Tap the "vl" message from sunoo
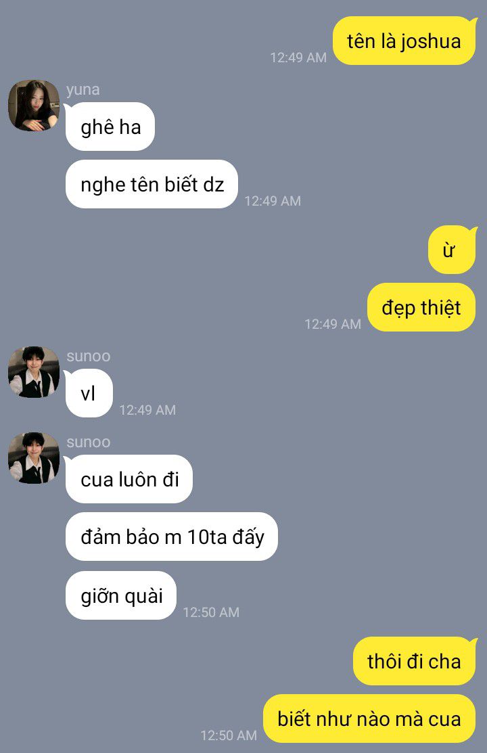Image resolution: width=487 pixels, height=753 pixels. pos(89,393)
